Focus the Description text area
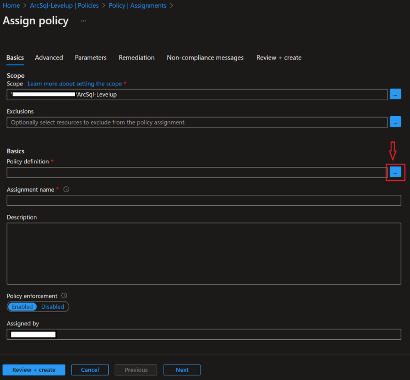Viewport: 410px width, 380px height. [204, 253]
